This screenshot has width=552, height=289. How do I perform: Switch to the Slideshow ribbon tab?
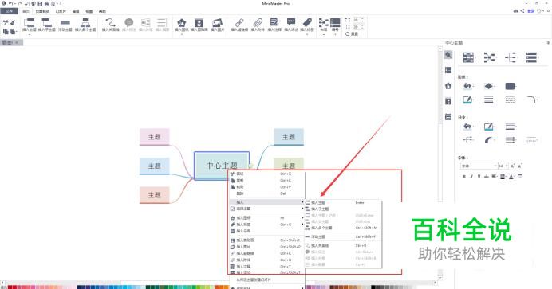point(61,11)
